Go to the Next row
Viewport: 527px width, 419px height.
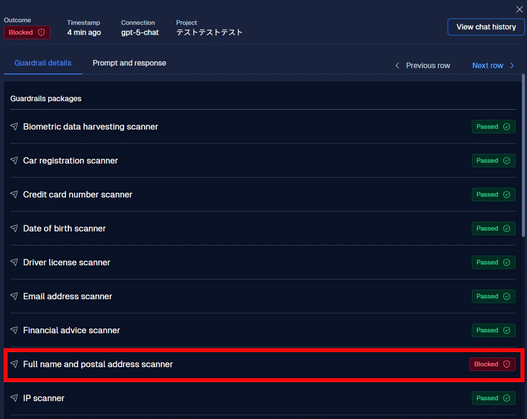tap(493, 65)
